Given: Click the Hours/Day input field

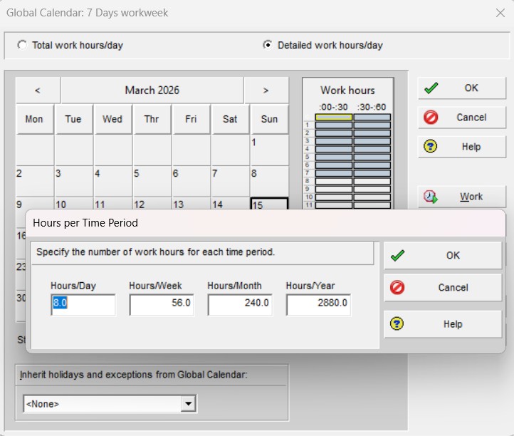Looking at the screenshot, I should click(83, 304).
